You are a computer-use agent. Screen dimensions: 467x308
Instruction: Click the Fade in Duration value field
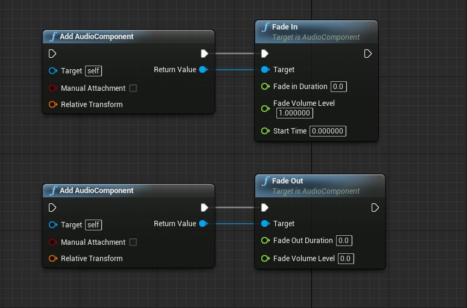[x=338, y=87]
